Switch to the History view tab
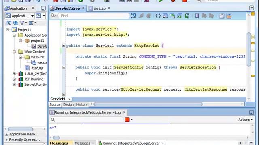Image resolution: width=259 pixels, height=145 pixels. click(82, 105)
